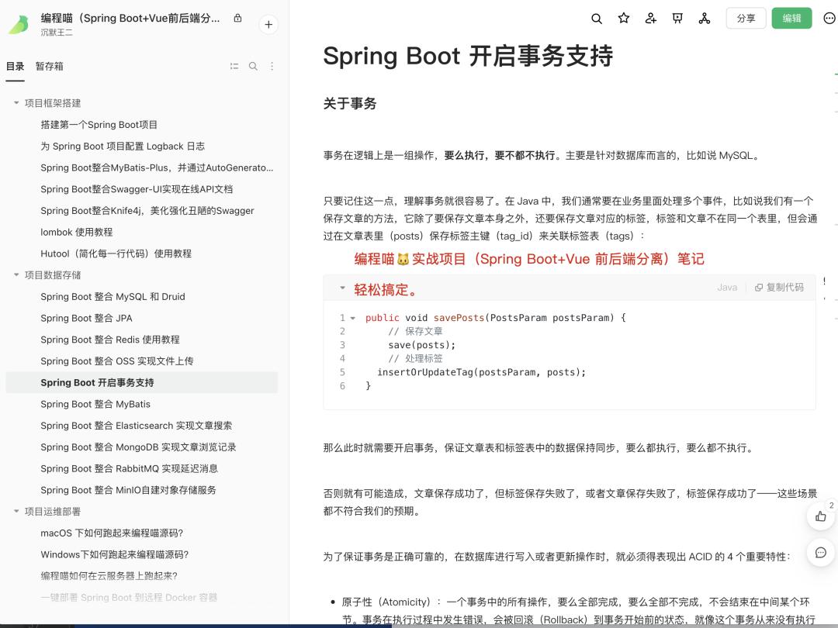
Task: Open the Spring Boot 整合 MyBatis article
Action: 95,404
